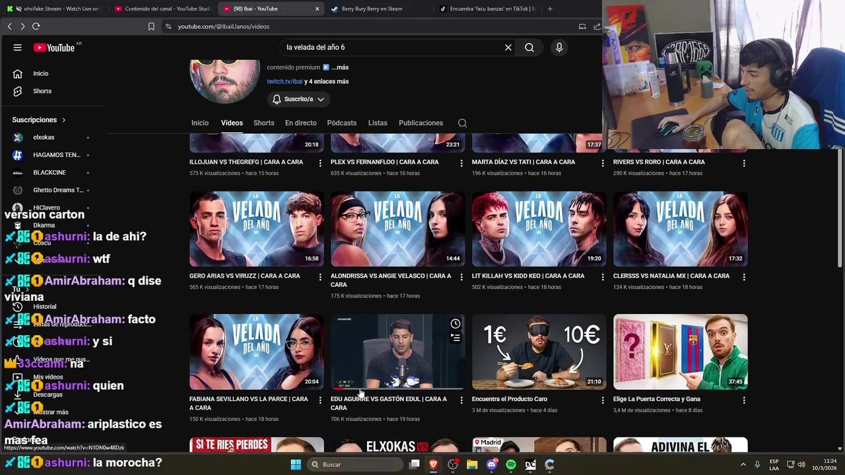Open site settings icon in address bar
The height and width of the screenshot is (475, 845).
point(169,26)
